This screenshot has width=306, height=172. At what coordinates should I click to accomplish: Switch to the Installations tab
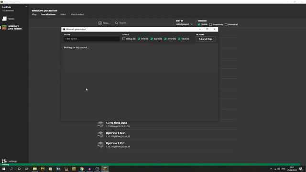(48, 14)
